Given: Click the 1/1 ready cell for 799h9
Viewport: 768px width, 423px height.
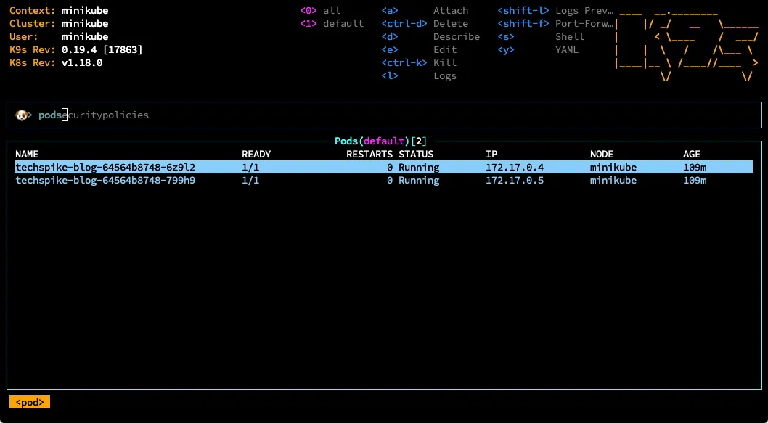Looking at the screenshot, I should pyautogui.click(x=250, y=181).
